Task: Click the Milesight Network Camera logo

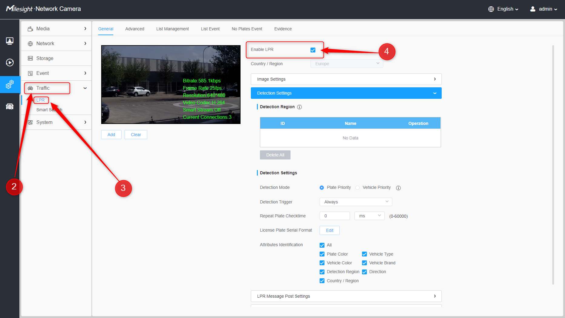Action: tap(43, 9)
